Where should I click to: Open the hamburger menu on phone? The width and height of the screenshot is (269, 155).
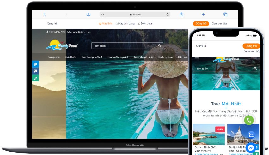pos(197,58)
